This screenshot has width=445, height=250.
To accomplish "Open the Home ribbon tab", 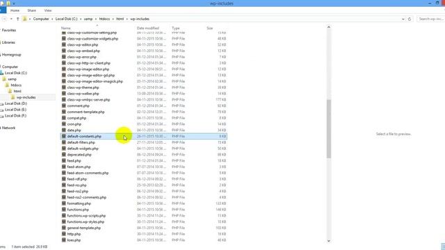I will click(x=15, y=10).
